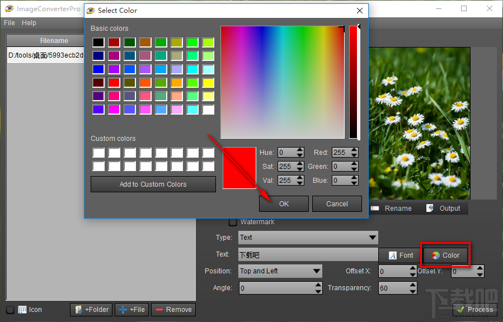Remove the selected file from list

[x=173, y=309]
